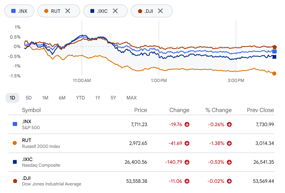Open the .IXIC symbol link in the table
This screenshot has width=285, height=193.
pos(27,159)
